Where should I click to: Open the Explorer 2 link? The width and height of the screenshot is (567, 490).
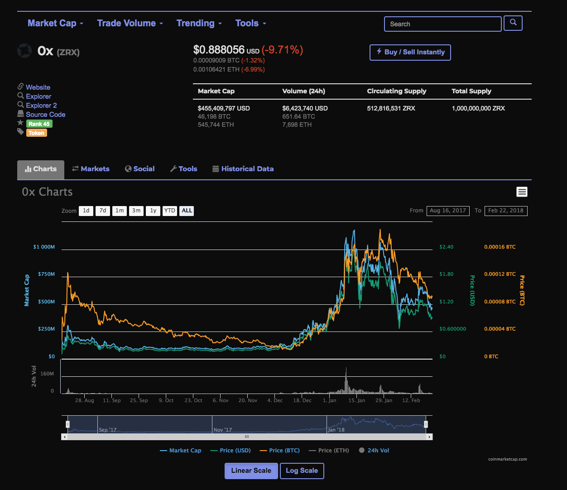41,106
